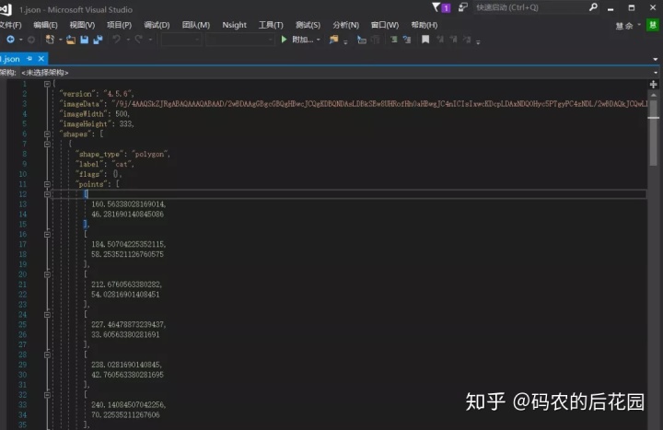Collapse the root object on line 1
This screenshot has height=430, width=663.
pyautogui.click(x=47, y=84)
